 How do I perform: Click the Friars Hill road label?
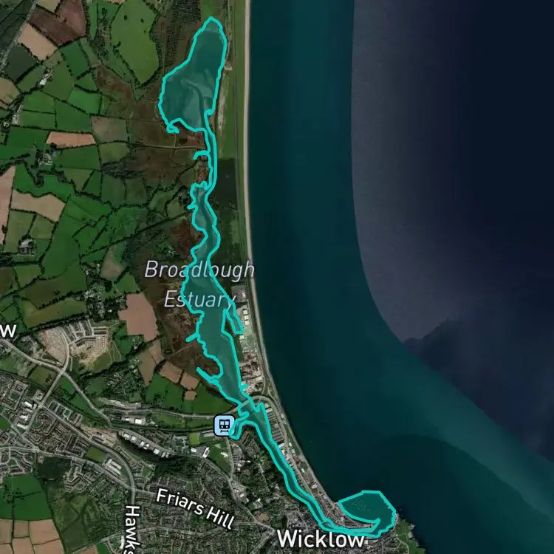click(x=195, y=508)
